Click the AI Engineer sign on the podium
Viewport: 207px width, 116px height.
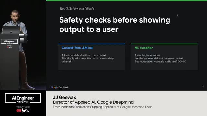[x=9, y=42]
